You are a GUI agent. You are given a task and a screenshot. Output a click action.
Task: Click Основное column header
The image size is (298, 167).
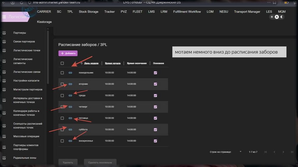pos(159,63)
